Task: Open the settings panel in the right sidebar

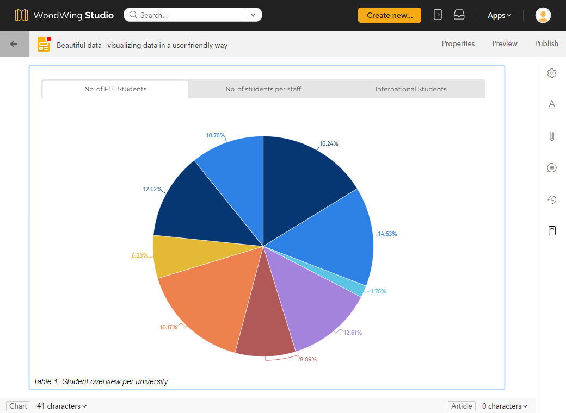Action: (x=552, y=72)
